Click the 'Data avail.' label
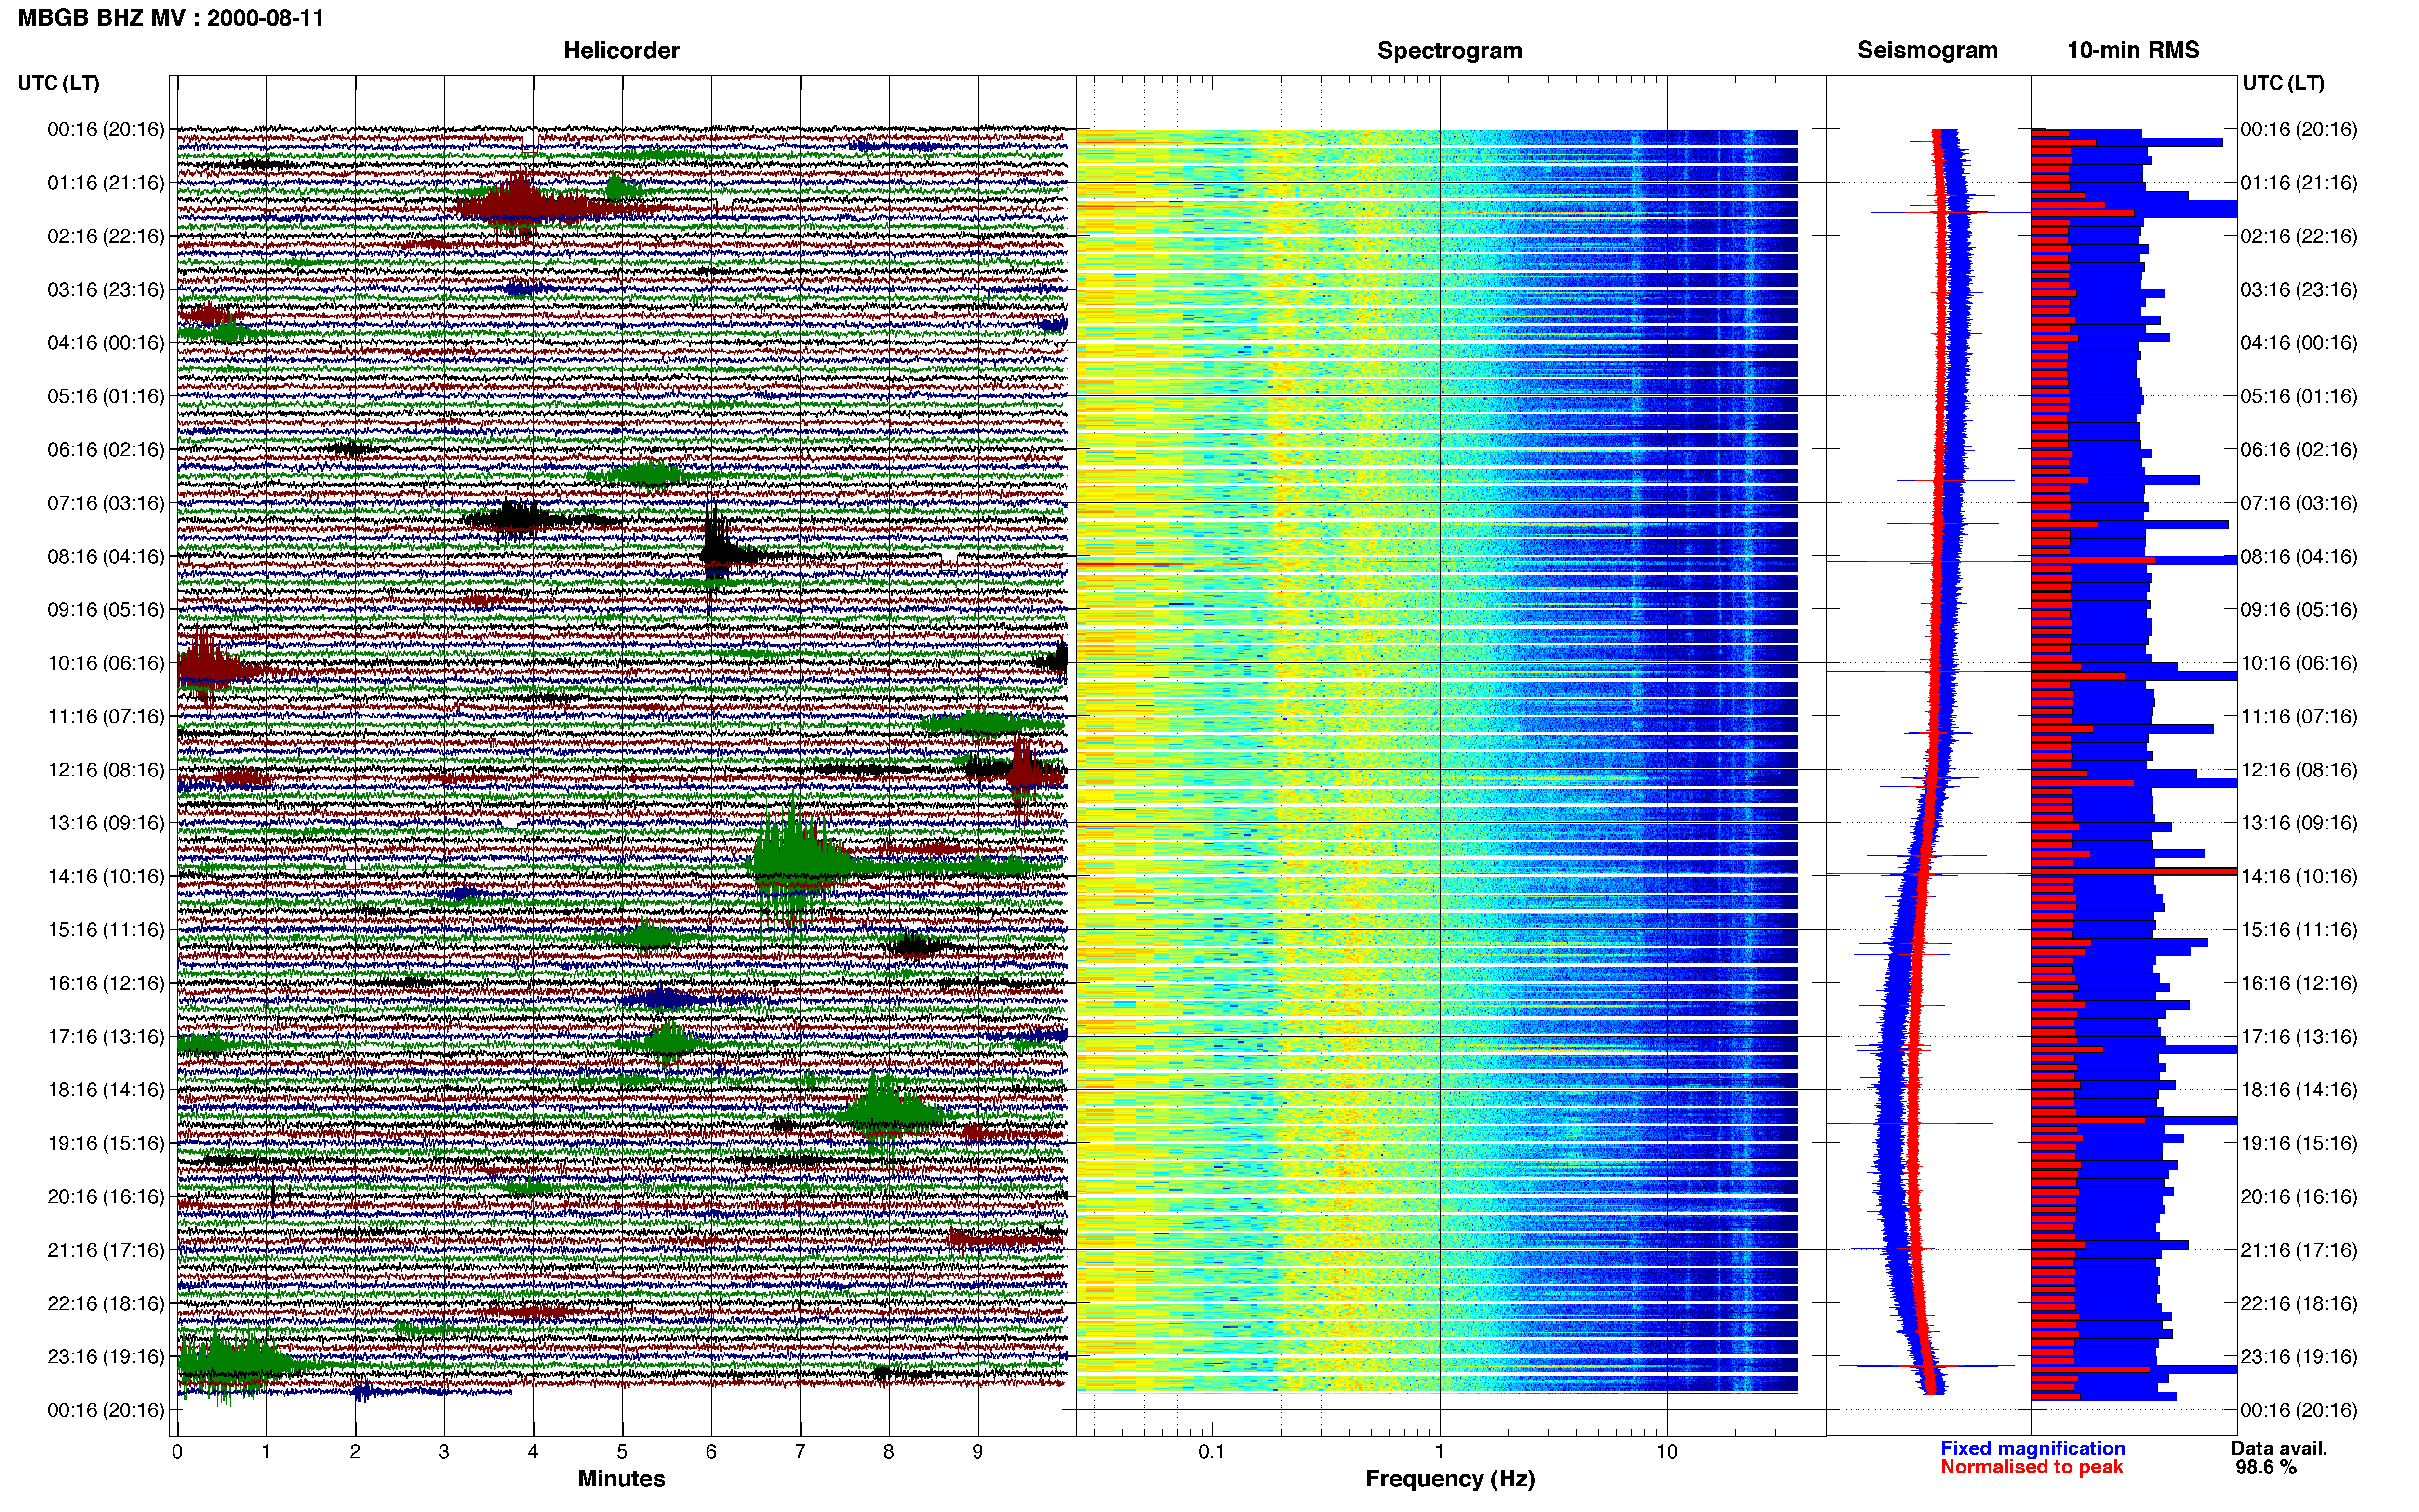 (2279, 1448)
